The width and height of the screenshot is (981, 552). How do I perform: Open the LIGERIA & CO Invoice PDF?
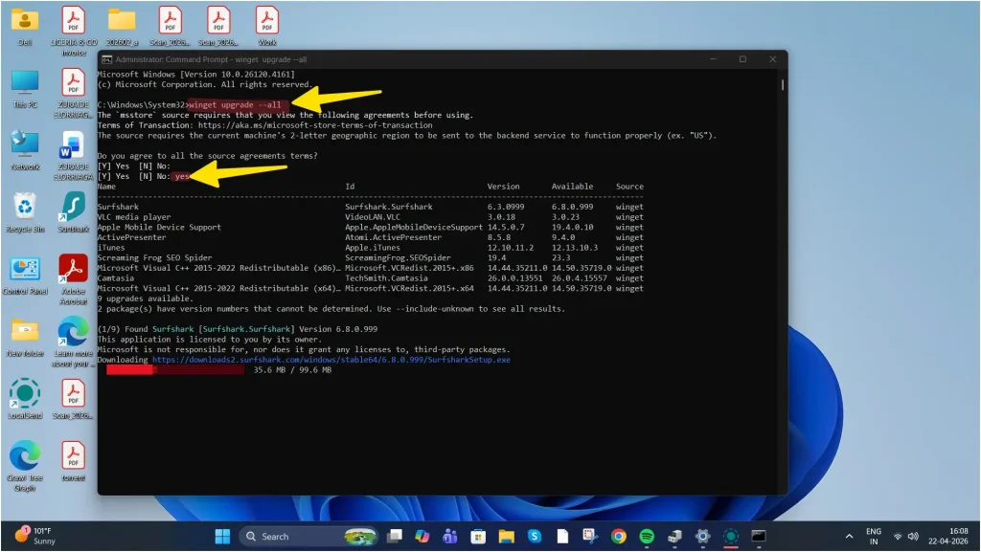click(73, 32)
